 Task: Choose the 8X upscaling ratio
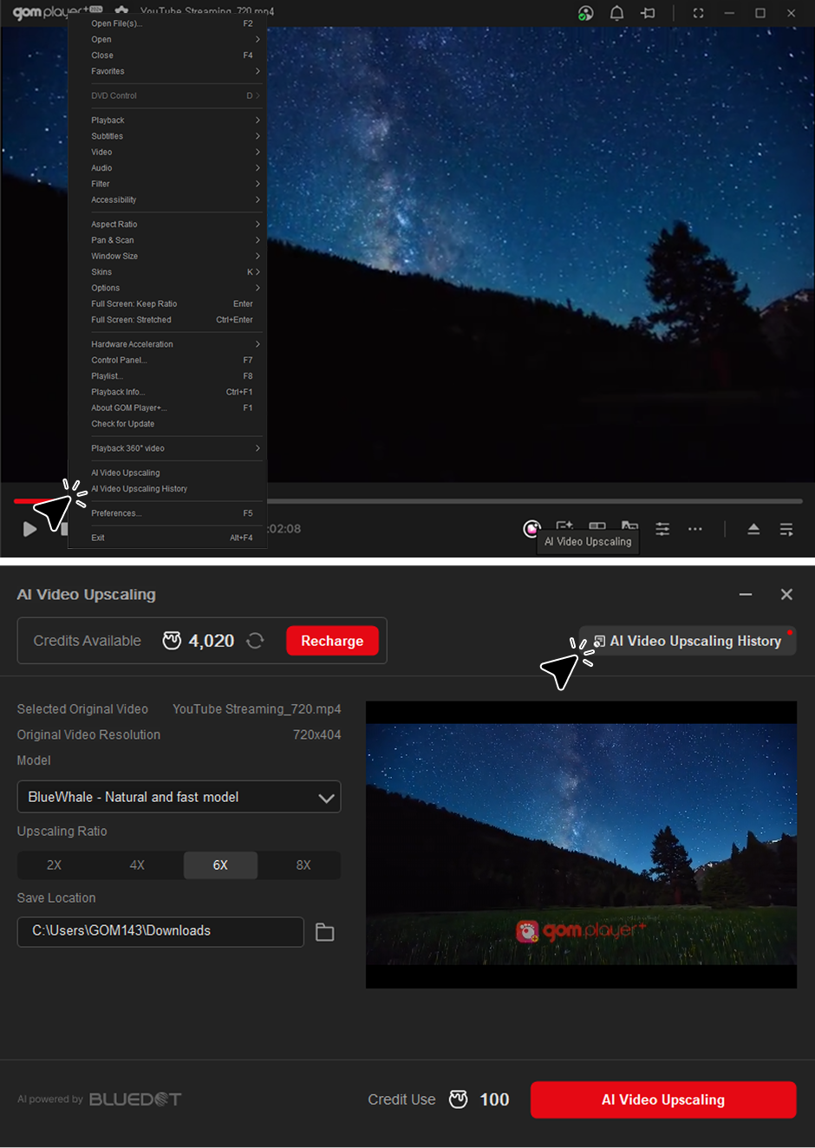point(303,865)
